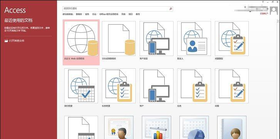Open the 问题 clipboard-and-pencil desktop template
Image resolution: width=280 pixels, height=139 pixels.
(x=232, y=86)
